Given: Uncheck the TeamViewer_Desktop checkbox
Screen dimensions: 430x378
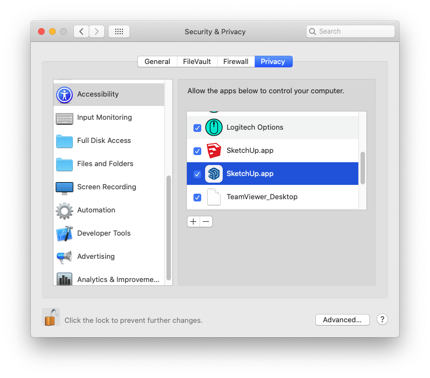Looking at the screenshot, I should tap(197, 198).
